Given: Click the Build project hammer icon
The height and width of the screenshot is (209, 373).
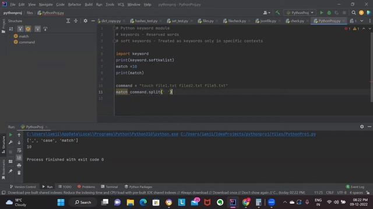Looking at the screenshot, I should click(277, 13).
